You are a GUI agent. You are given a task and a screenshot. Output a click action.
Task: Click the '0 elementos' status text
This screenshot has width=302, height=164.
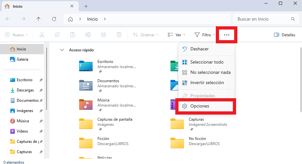14,162
